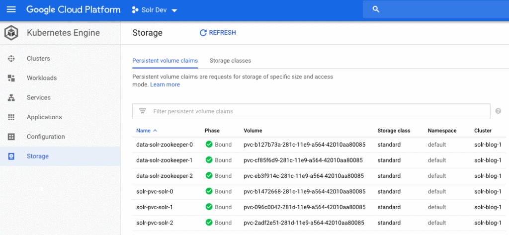Click Bound checkmark for solr-pvc-solr-0
The width and height of the screenshot is (509, 235).
pyautogui.click(x=209, y=191)
